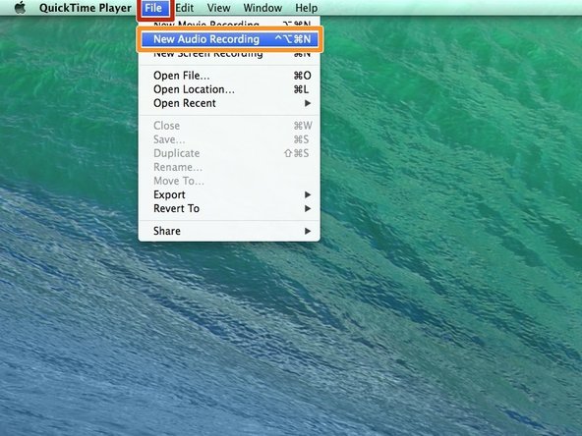The height and width of the screenshot is (436, 582).
Task: Choose New Audio Recording
Action: 229,39
